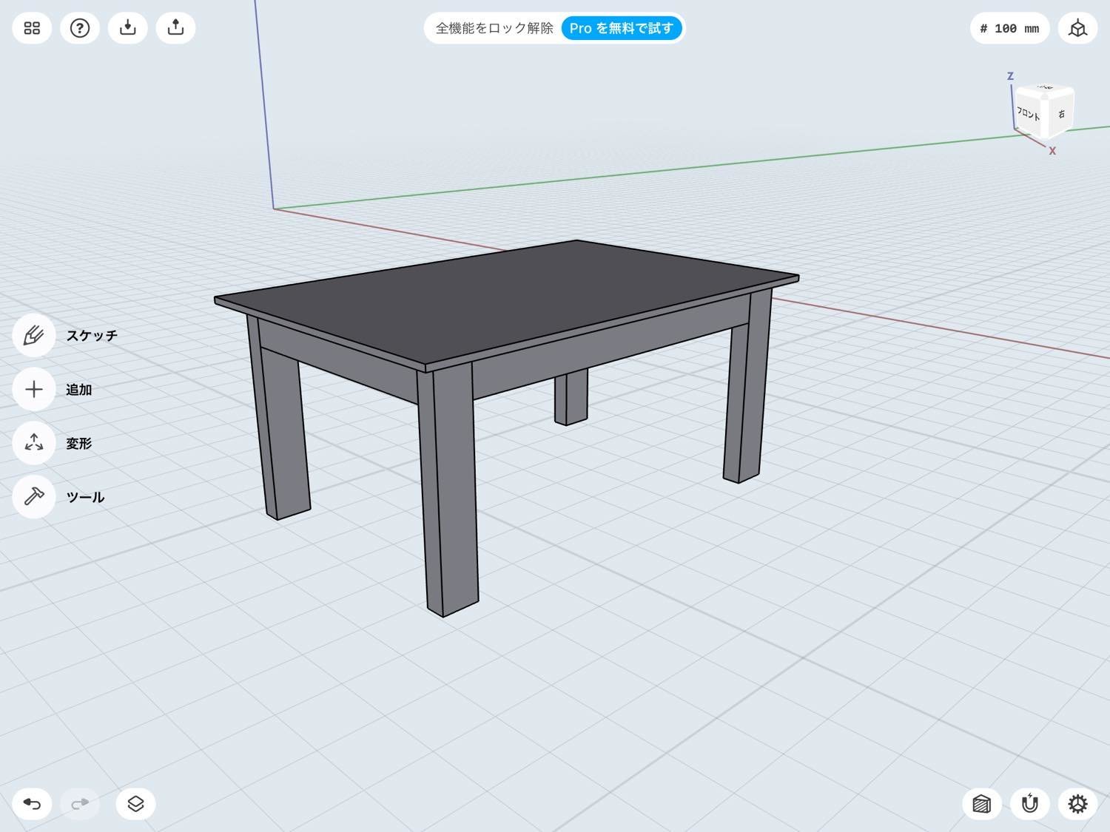1110x832 pixels.
Task: Click the スケッチ label
Action: (x=92, y=335)
